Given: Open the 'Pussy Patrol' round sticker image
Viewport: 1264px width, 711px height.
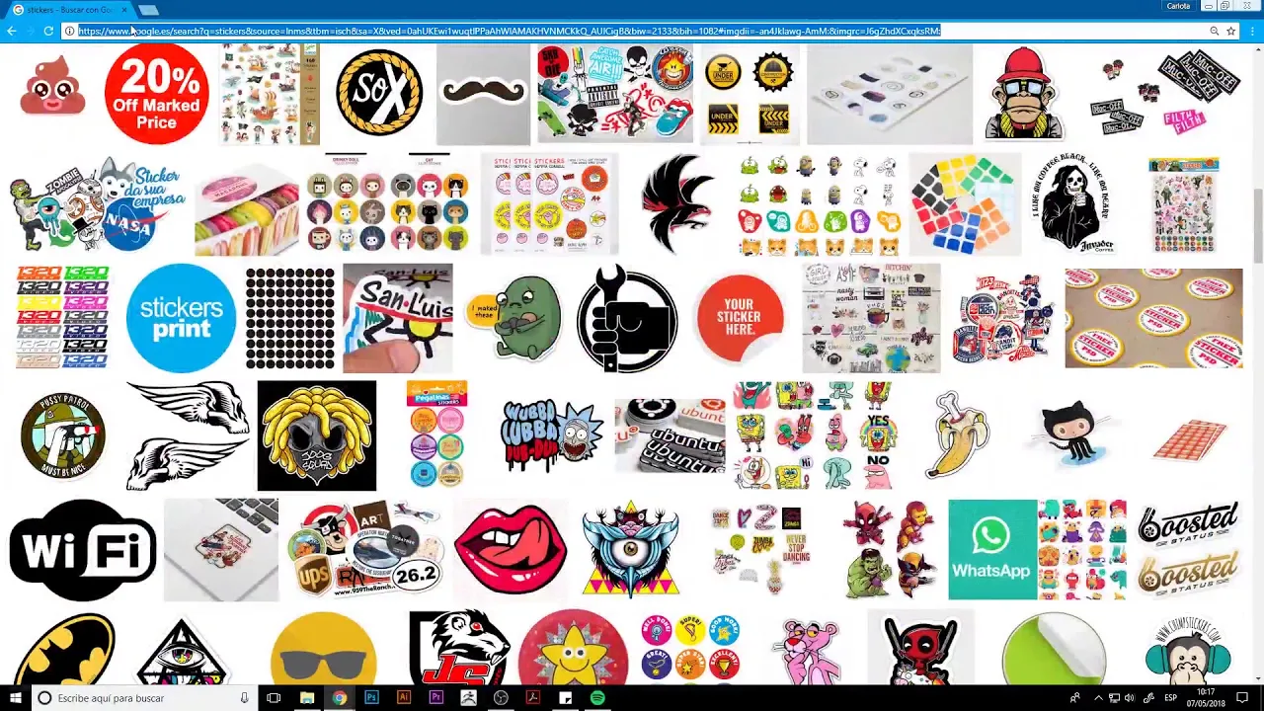Looking at the screenshot, I should [x=62, y=434].
